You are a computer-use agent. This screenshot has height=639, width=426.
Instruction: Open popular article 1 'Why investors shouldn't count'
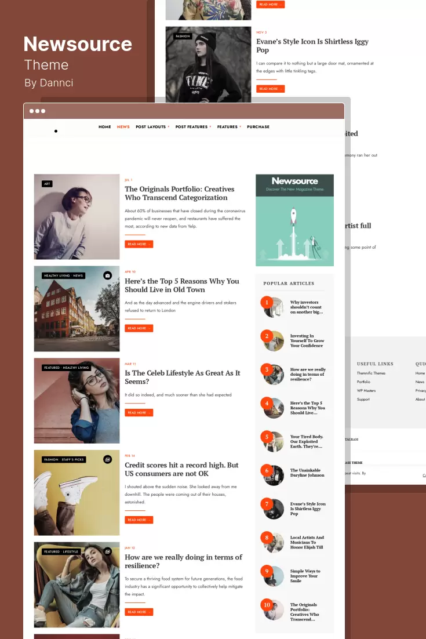[306, 307]
